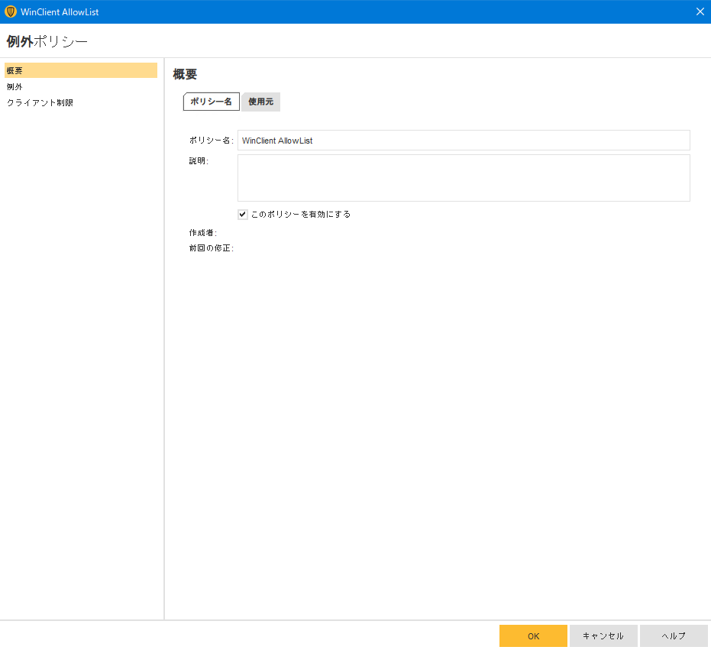Click the Symantec shield icon in the title bar

tap(10, 11)
